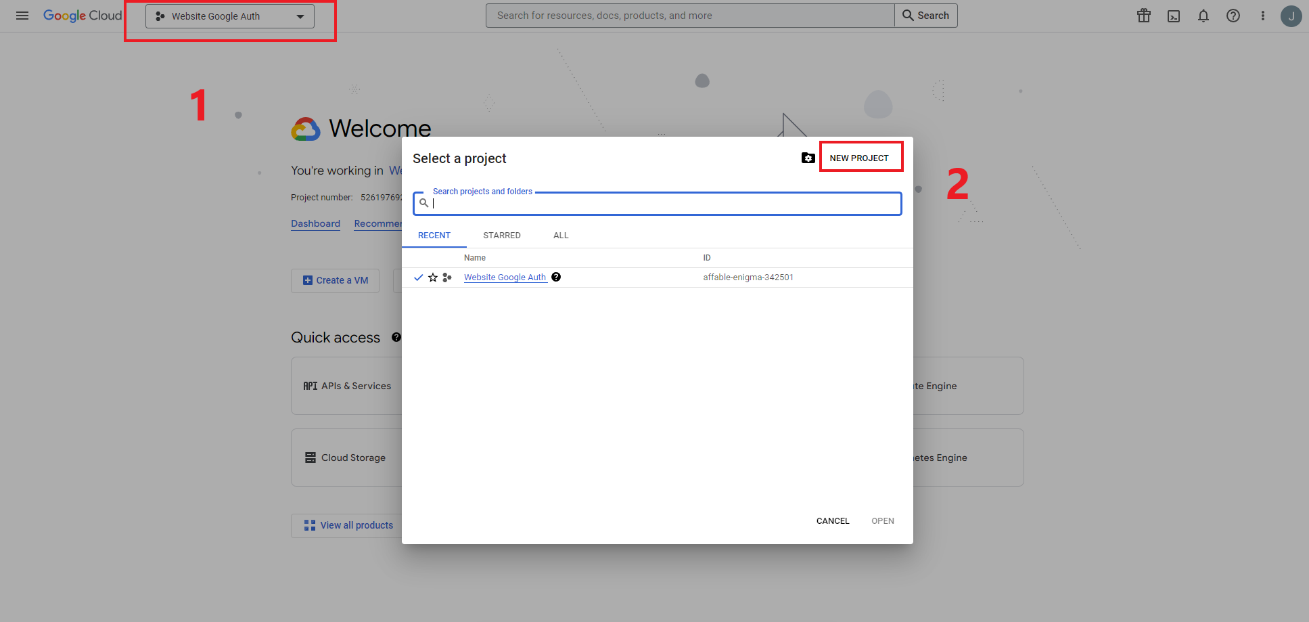Focus the Search projects and folders field
The width and height of the screenshot is (1309, 622).
pos(658,203)
